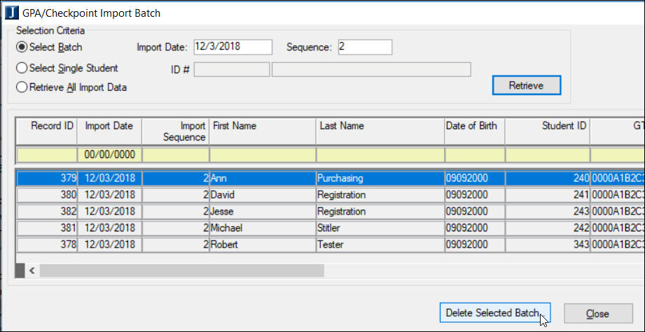
Task: Click the horizontal scrollbar thumb
Action: (182, 270)
